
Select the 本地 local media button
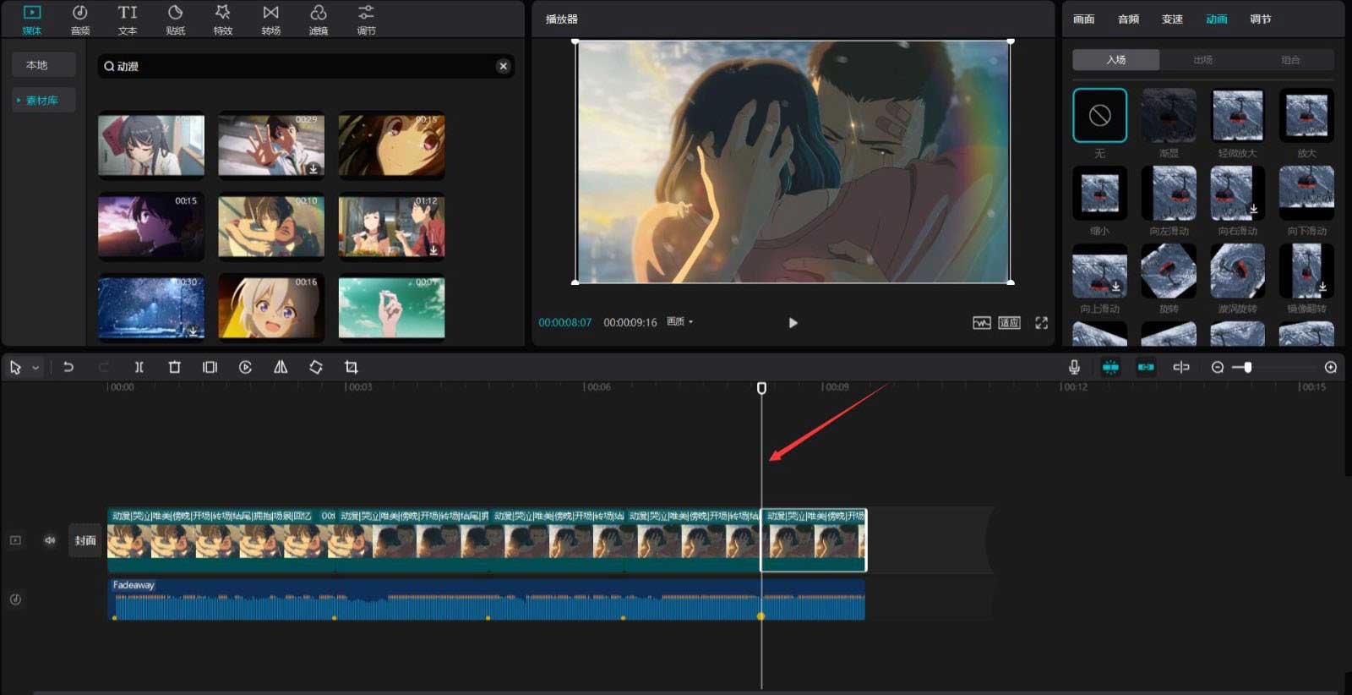(x=44, y=65)
